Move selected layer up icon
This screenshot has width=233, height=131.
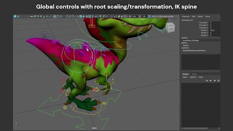point(207,81)
